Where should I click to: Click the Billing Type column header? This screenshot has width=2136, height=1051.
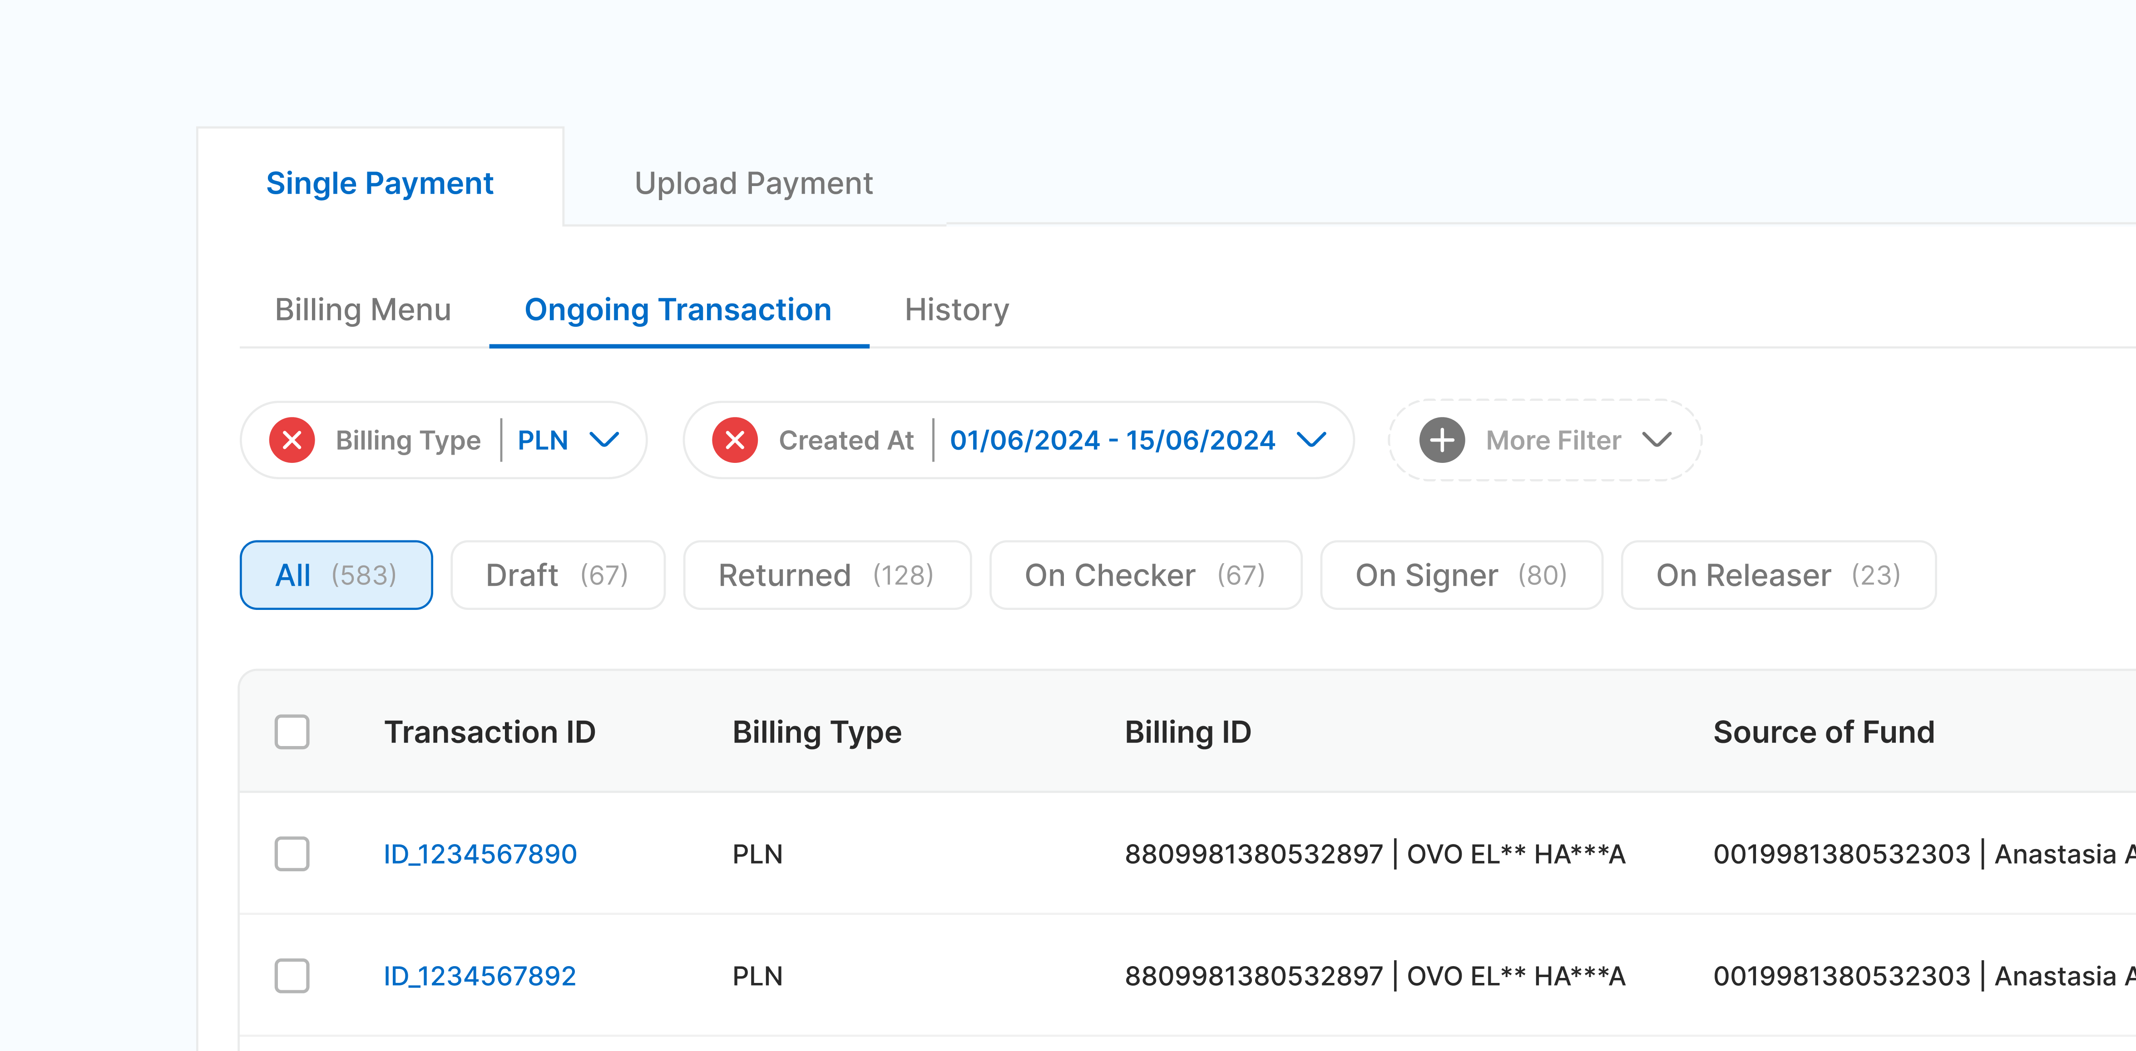pos(817,733)
